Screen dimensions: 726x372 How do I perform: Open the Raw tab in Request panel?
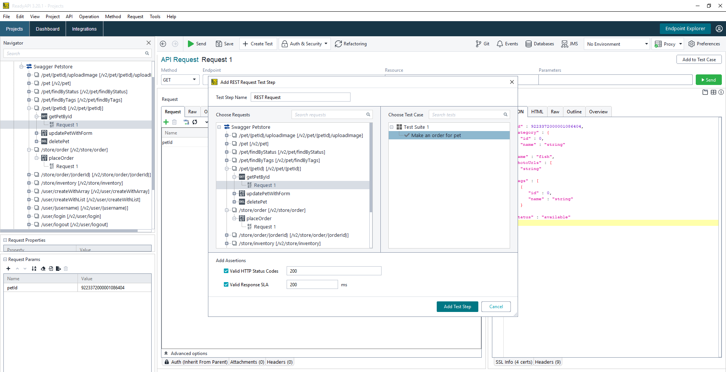[x=192, y=112]
